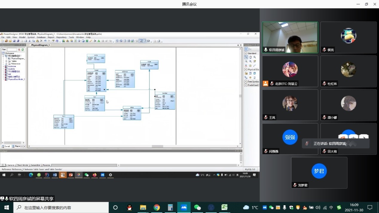This screenshot has height=213, width=379.
Task: Click the Pointer tool in Toolbox
Action: point(246,57)
